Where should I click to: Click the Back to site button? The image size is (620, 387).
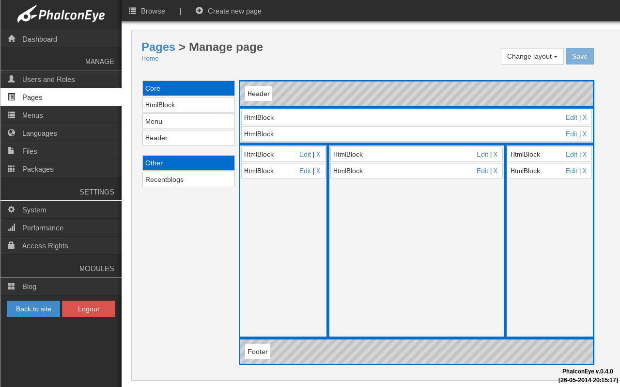[33, 309]
